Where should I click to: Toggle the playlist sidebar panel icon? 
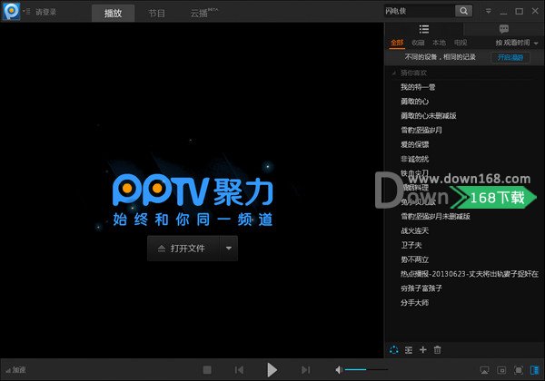click(x=535, y=370)
